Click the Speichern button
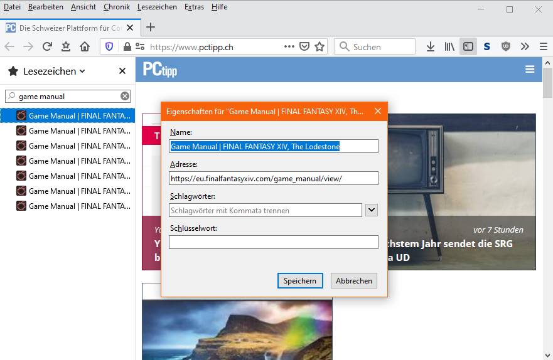The image size is (553, 360). 300,281
